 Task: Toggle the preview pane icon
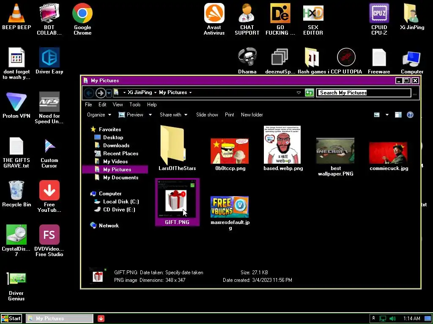[x=398, y=115]
